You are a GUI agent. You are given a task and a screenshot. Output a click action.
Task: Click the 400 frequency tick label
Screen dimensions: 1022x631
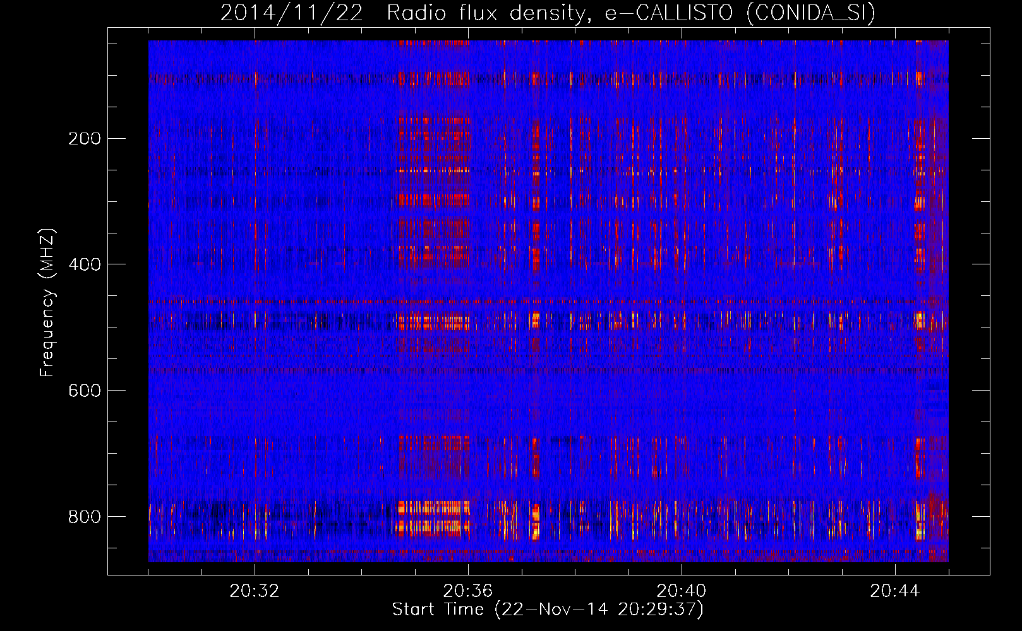click(85, 264)
